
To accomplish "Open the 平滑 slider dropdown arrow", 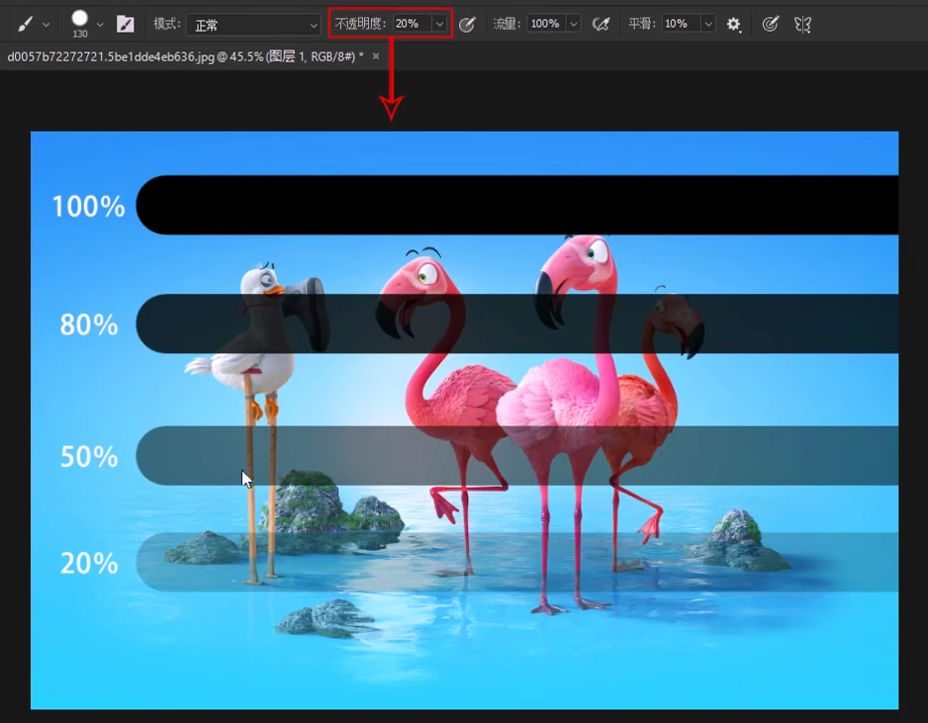I will pos(708,24).
